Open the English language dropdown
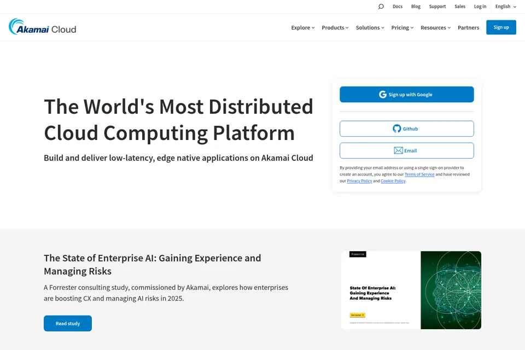The height and width of the screenshot is (350, 525). click(505, 7)
